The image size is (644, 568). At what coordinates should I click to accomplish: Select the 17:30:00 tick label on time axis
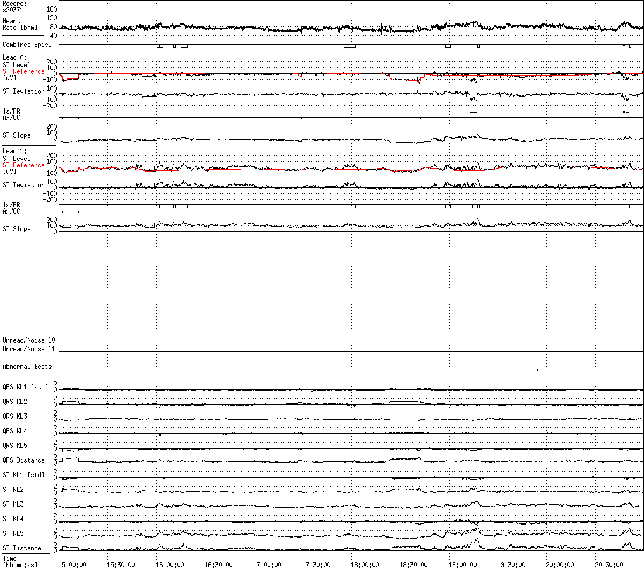coord(317,565)
